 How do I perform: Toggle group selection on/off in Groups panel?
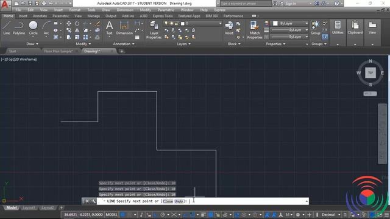(x=325, y=37)
